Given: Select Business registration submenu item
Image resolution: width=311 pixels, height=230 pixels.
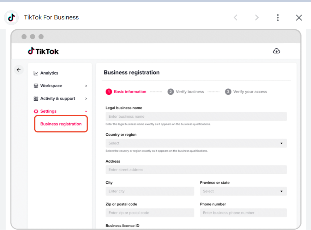Looking at the screenshot, I should pyautogui.click(x=61, y=124).
